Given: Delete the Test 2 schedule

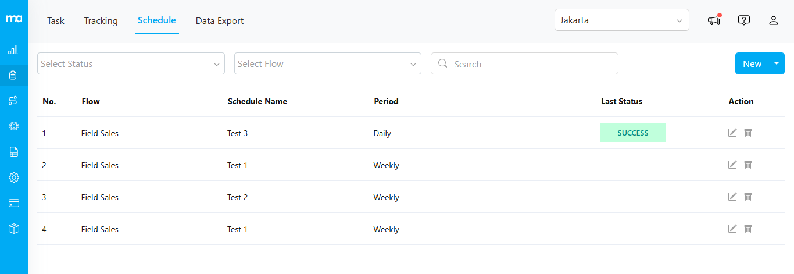Looking at the screenshot, I should coord(748,197).
